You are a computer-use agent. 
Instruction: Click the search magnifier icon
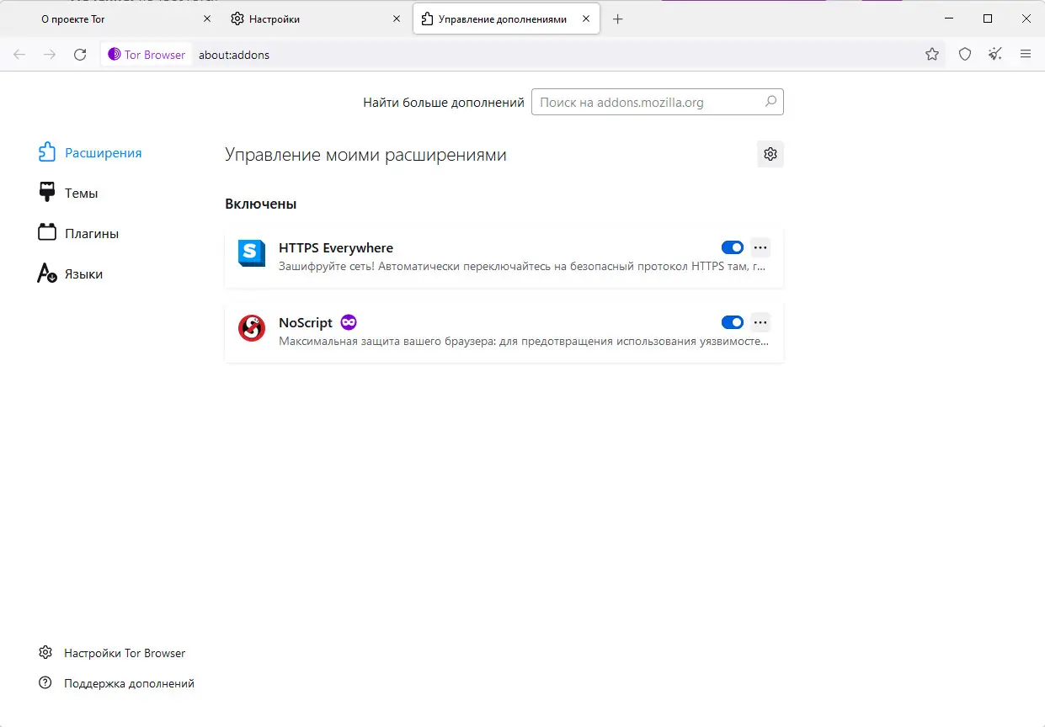770,102
